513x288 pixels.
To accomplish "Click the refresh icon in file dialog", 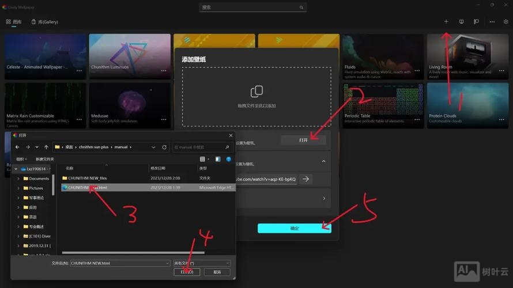I will tap(164, 147).
